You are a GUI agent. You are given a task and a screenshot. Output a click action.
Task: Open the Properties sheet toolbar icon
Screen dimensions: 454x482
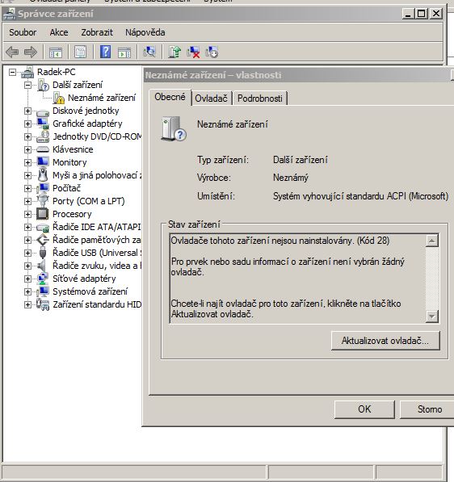click(80, 52)
